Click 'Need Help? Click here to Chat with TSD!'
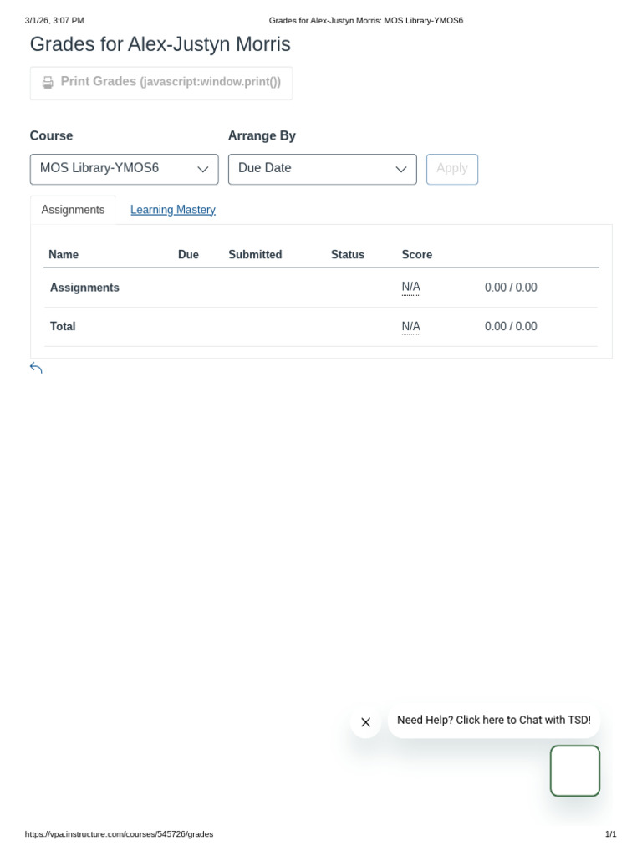 [493, 720]
